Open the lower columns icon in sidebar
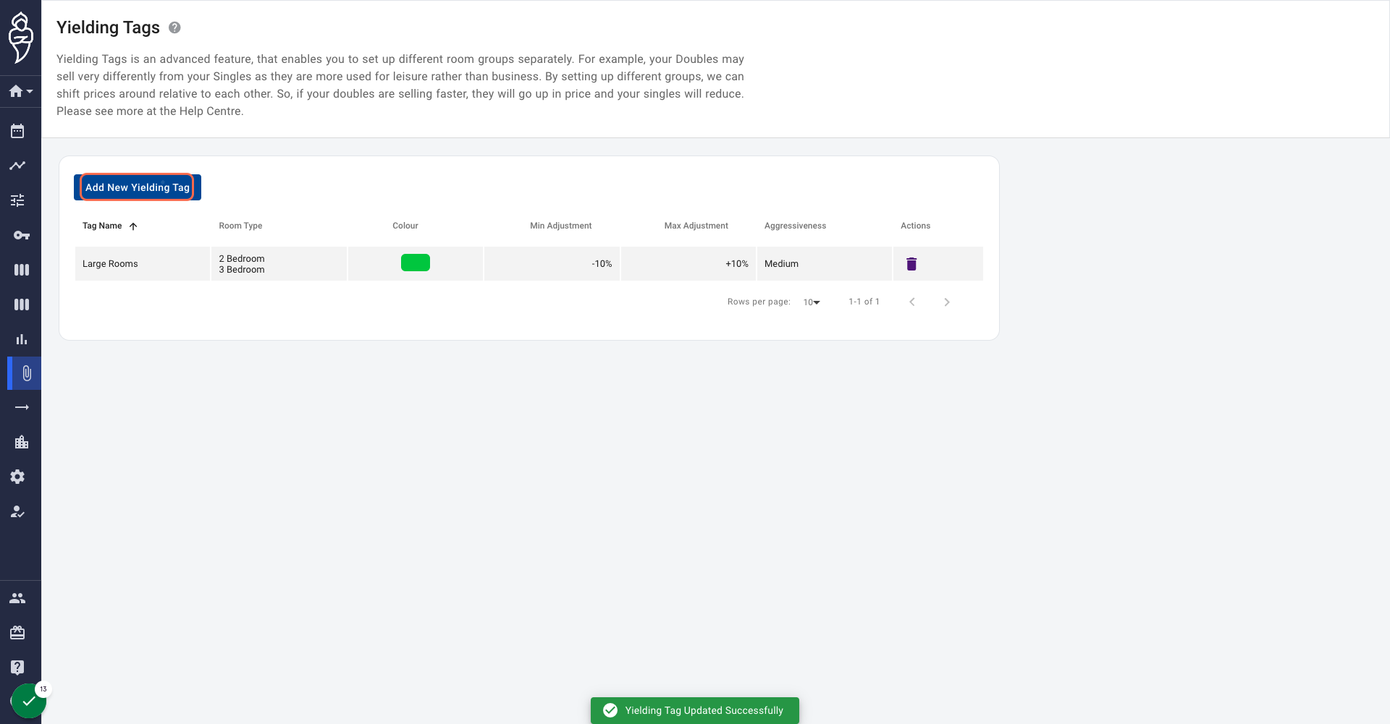Screen dimensions: 1390x724 22,304
